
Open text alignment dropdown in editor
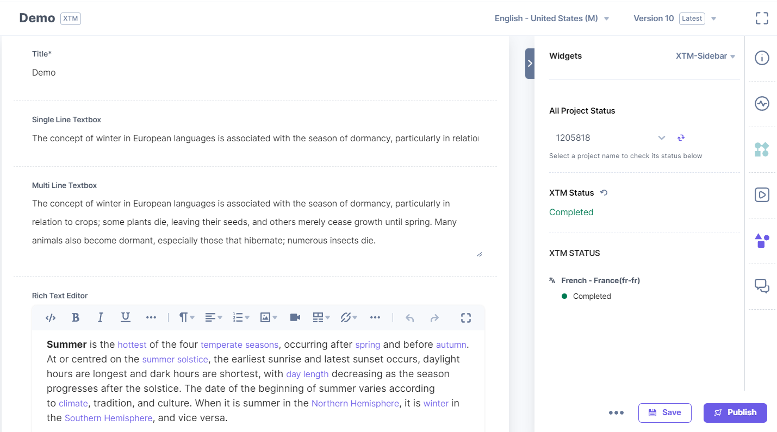pos(213,318)
